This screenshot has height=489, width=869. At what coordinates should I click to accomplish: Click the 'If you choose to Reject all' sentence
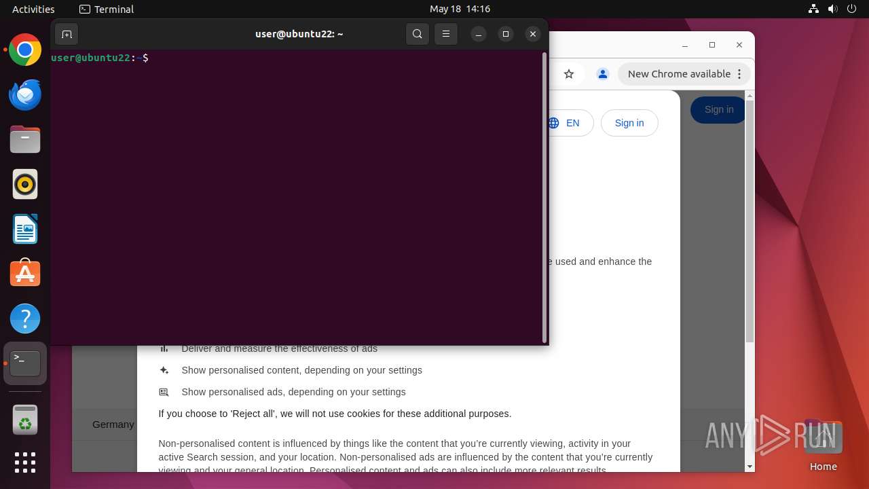pyautogui.click(x=335, y=414)
